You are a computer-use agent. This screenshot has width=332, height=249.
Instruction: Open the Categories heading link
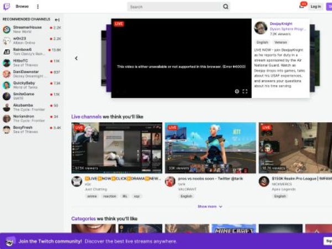[x=84, y=219]
